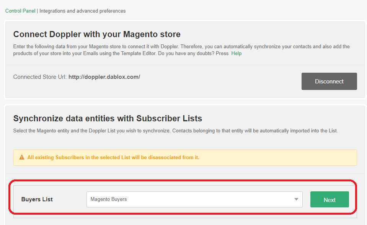This screenshot has height=225, width=367.
Task: Click the Synchronize data entities heading
Action: coord(108,119)
